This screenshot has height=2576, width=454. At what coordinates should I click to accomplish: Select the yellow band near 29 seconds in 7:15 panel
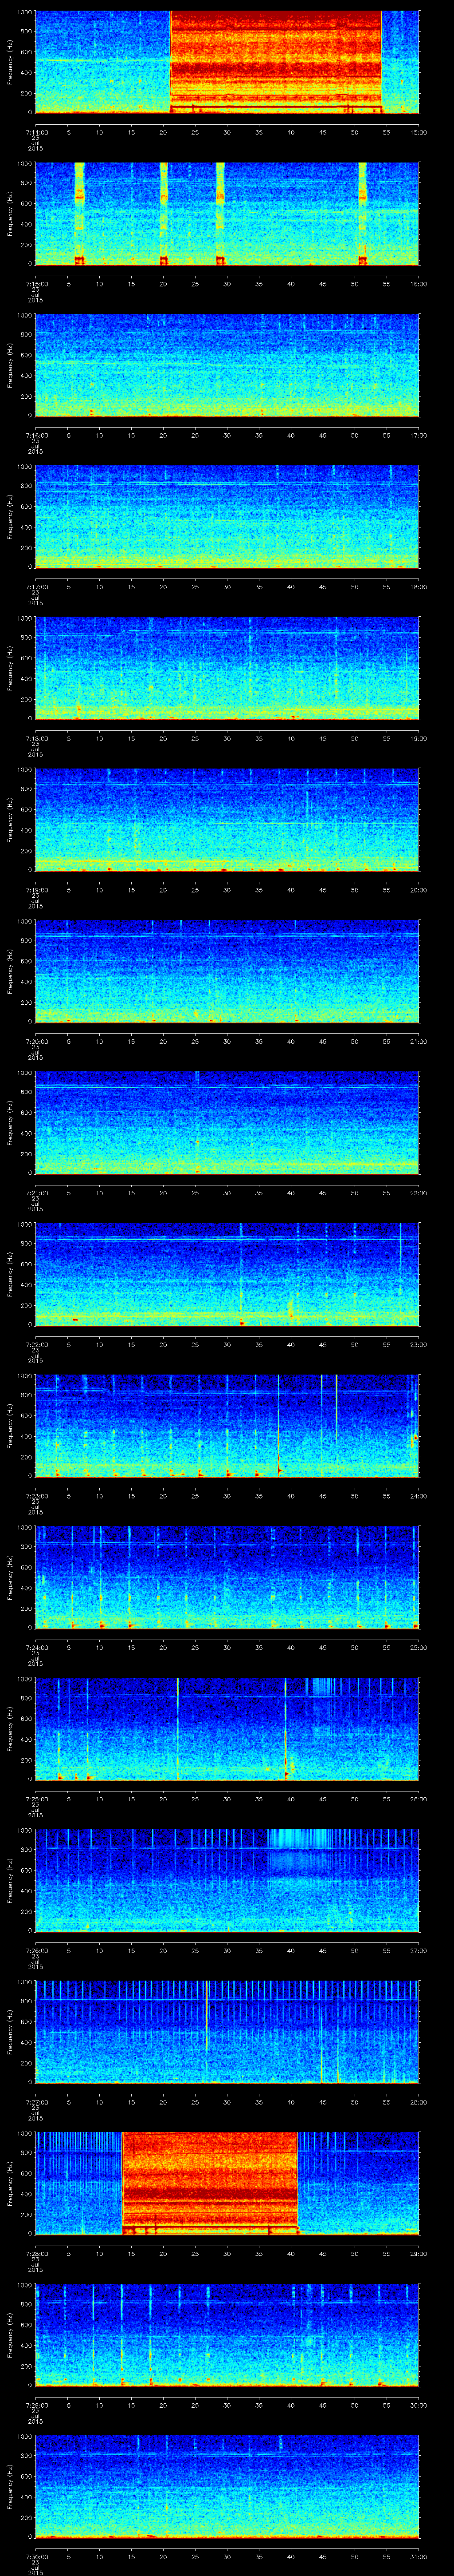220,213
